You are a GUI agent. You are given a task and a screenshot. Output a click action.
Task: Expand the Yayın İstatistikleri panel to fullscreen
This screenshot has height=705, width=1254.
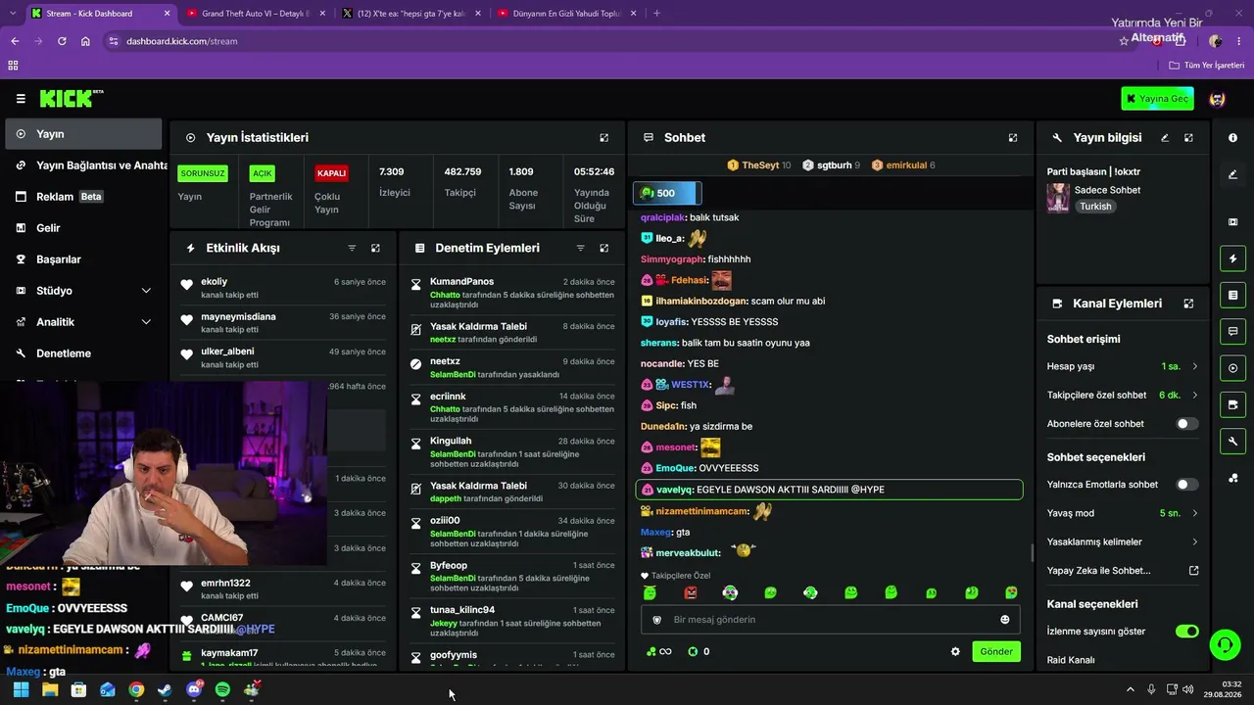604,138
